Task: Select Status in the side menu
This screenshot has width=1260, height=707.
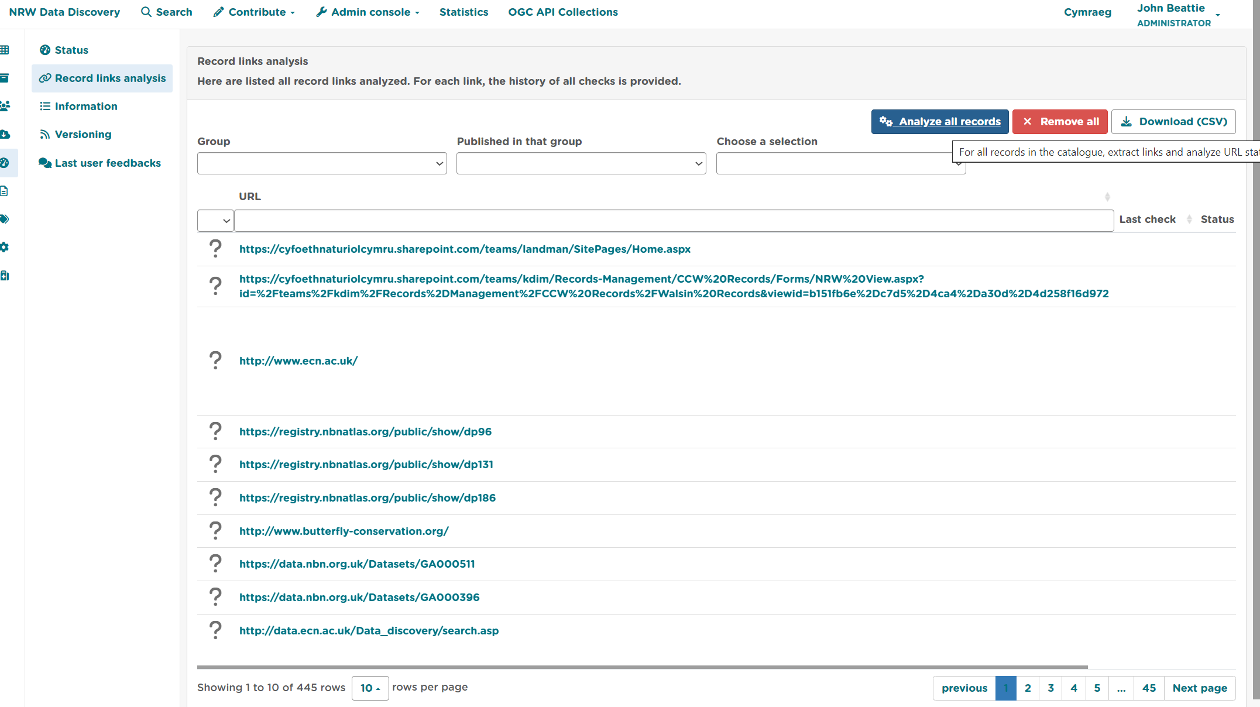Action: click(x=102, y=50)
